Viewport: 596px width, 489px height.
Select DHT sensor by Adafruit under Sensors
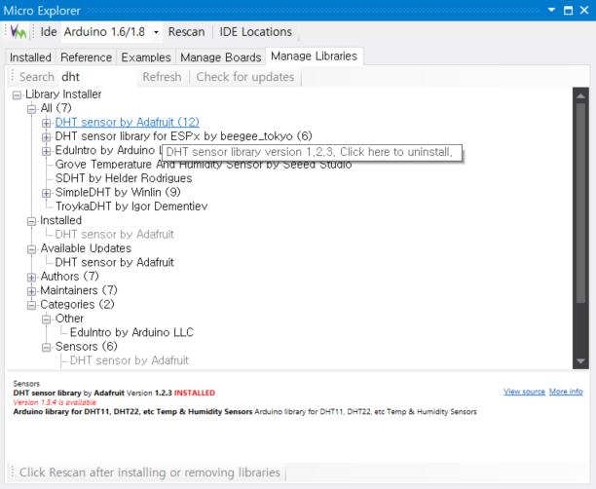point(130,360)
